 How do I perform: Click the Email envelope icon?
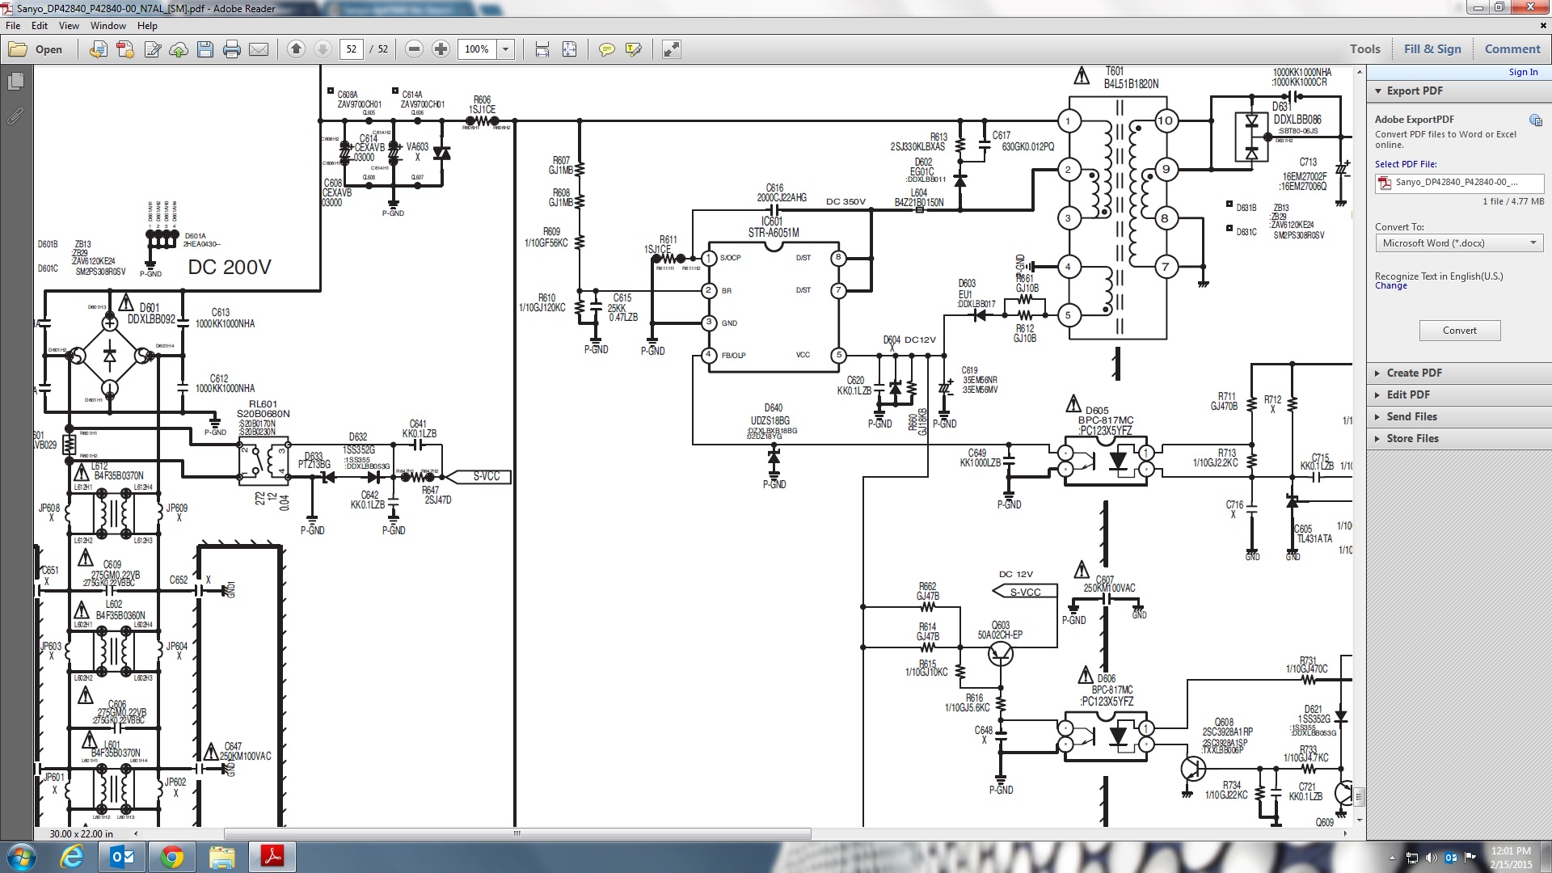coord(259,49)
